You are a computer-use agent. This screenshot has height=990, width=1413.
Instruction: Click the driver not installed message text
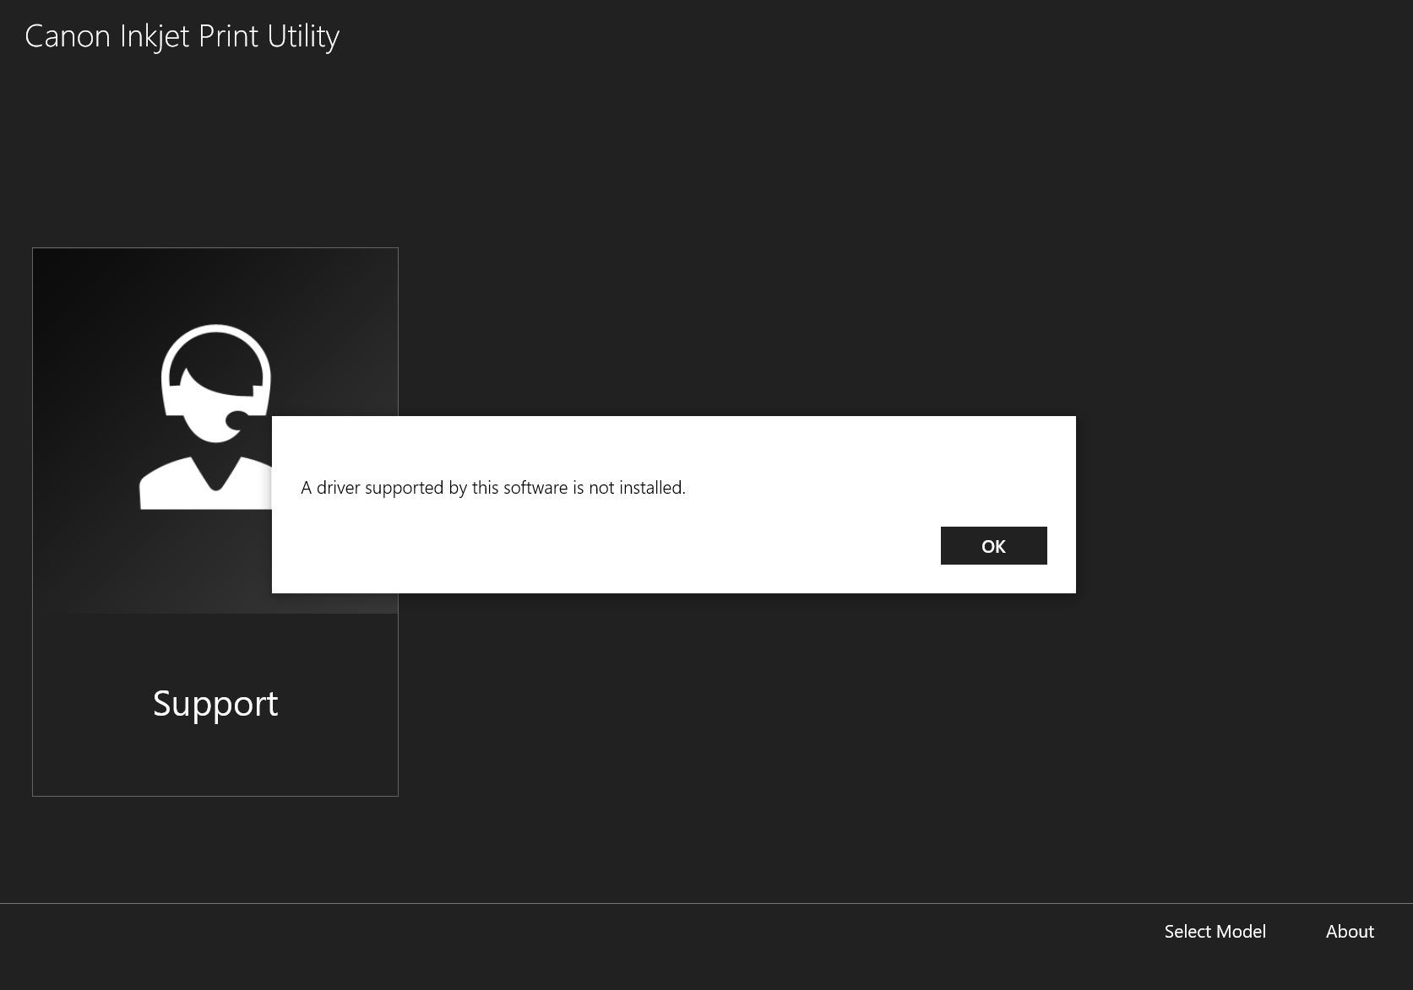[493, 488]
